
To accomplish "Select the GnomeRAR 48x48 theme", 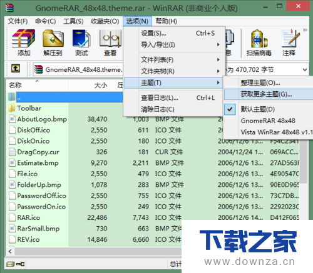I will [x=268, y=121].
